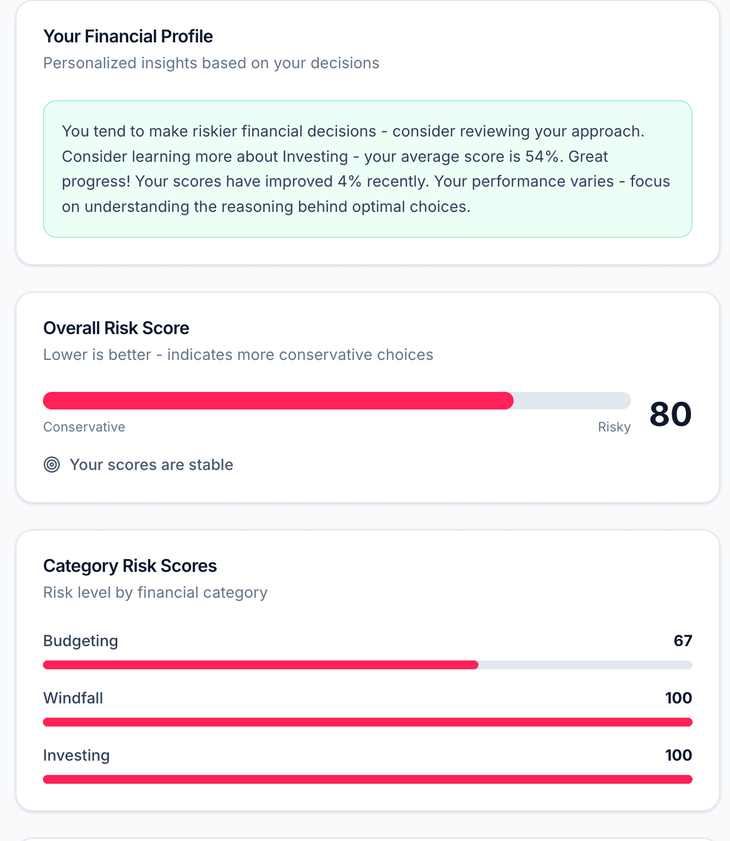Click the 'Your scores are stable' text

[151, 465]
